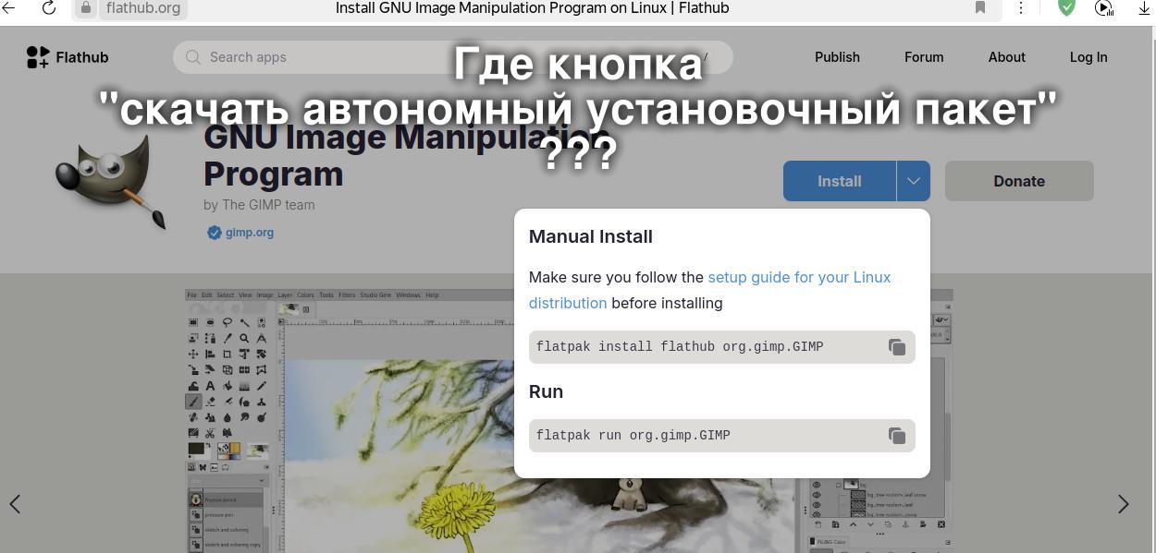Toggle the Install dropdown arrow
Screen dimensions: 1156x553
[x=913, y=181]
